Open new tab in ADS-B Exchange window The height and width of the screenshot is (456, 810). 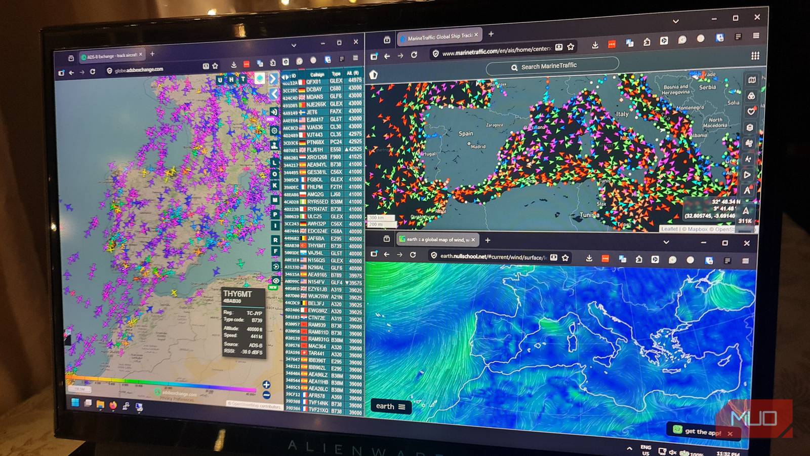[x=152, y=54]
